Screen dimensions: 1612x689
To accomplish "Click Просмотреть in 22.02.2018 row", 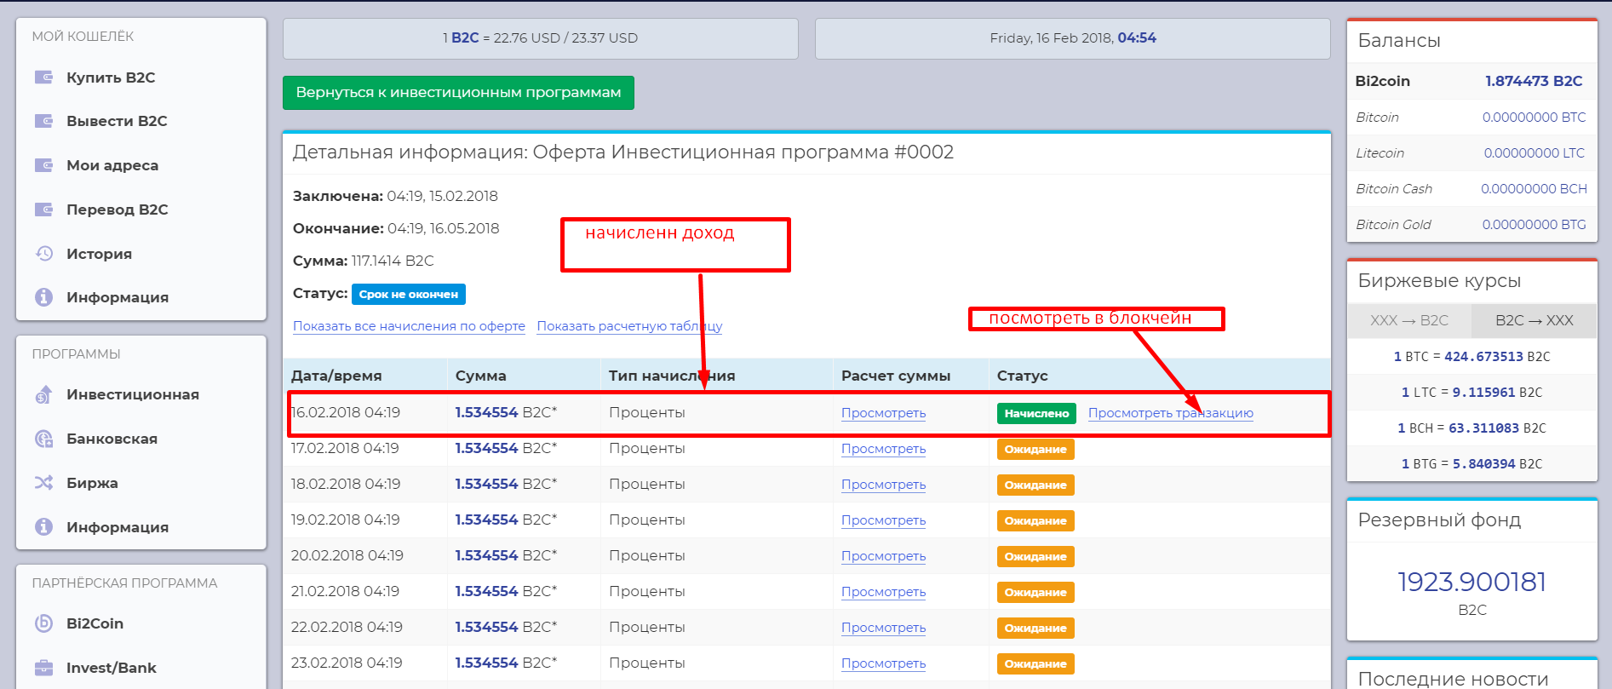I will [x=883, y=628].
